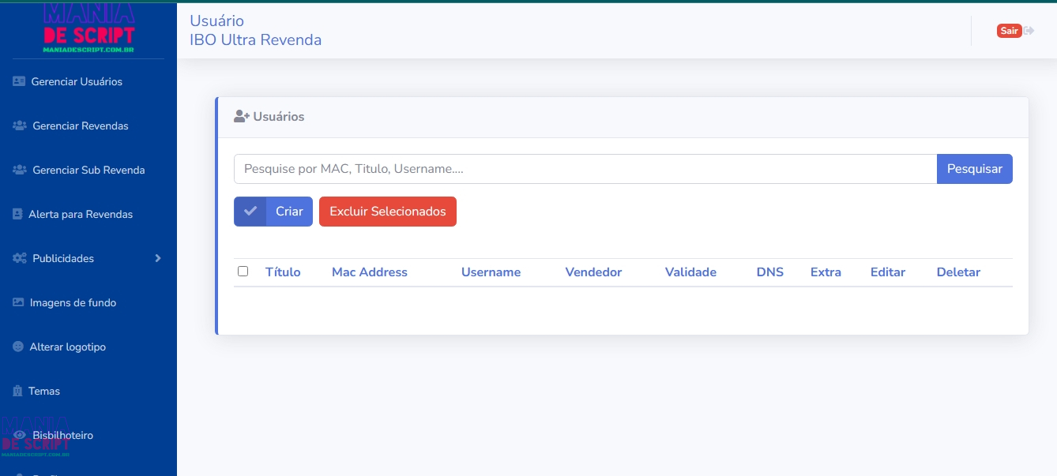The image size is (1057, 476).
Task: Open Alerta para Revendas menu item
Action: coord(81,214)
